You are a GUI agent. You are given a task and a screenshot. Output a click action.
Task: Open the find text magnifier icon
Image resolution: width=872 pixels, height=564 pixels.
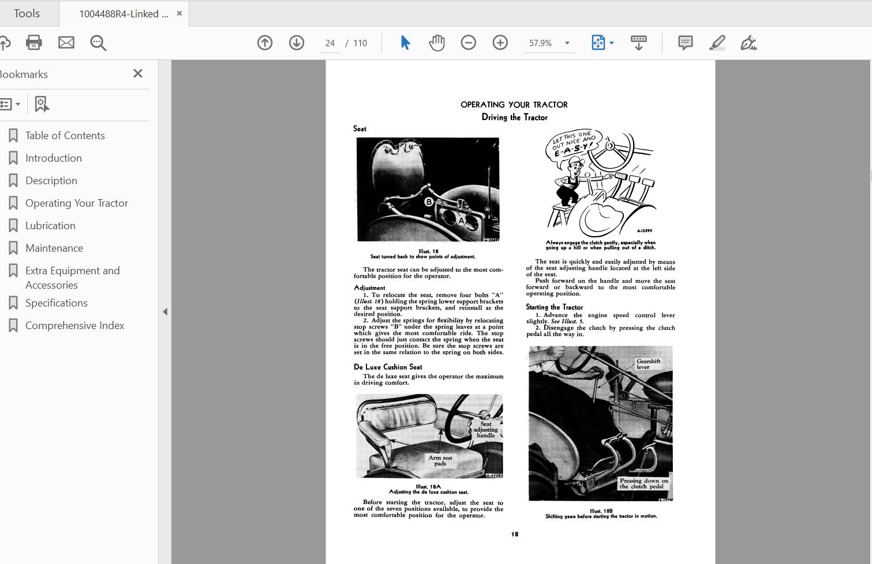98,43
